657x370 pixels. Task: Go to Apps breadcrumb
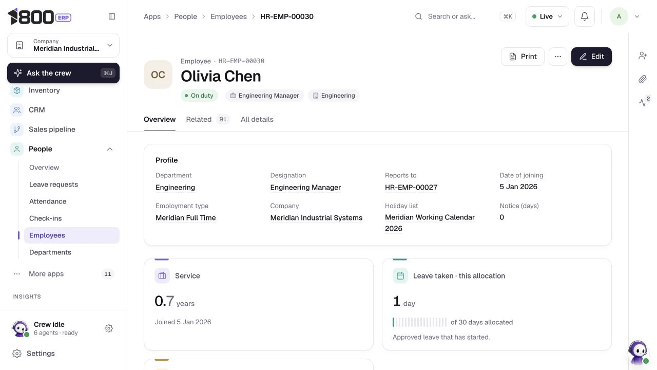pyautogui.click(x=152, y=16)
